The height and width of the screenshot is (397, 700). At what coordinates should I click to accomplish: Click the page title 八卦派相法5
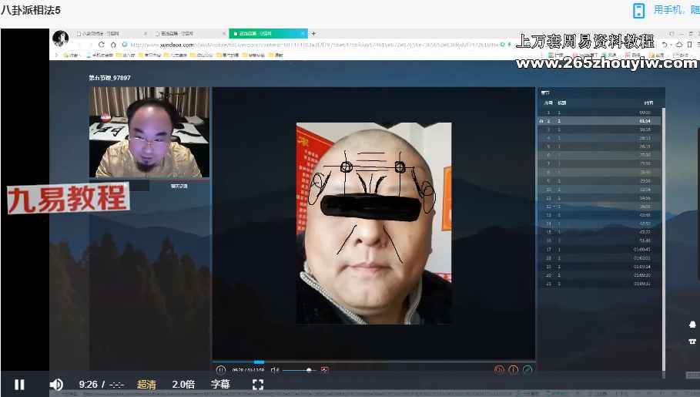(x=30, y=10)
